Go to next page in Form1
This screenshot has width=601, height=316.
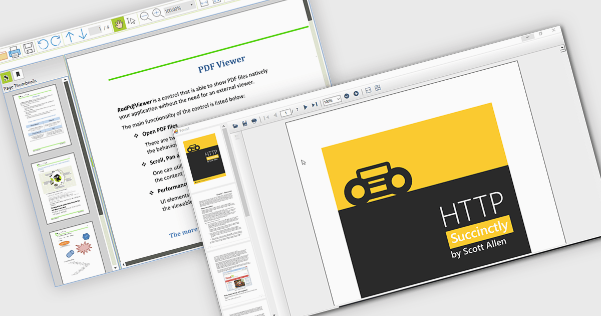(306, 108)
